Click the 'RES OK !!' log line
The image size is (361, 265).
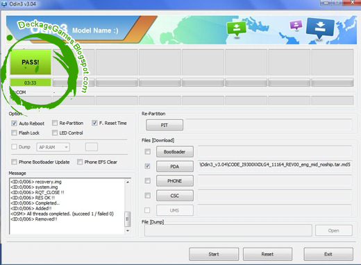[33, 198]
